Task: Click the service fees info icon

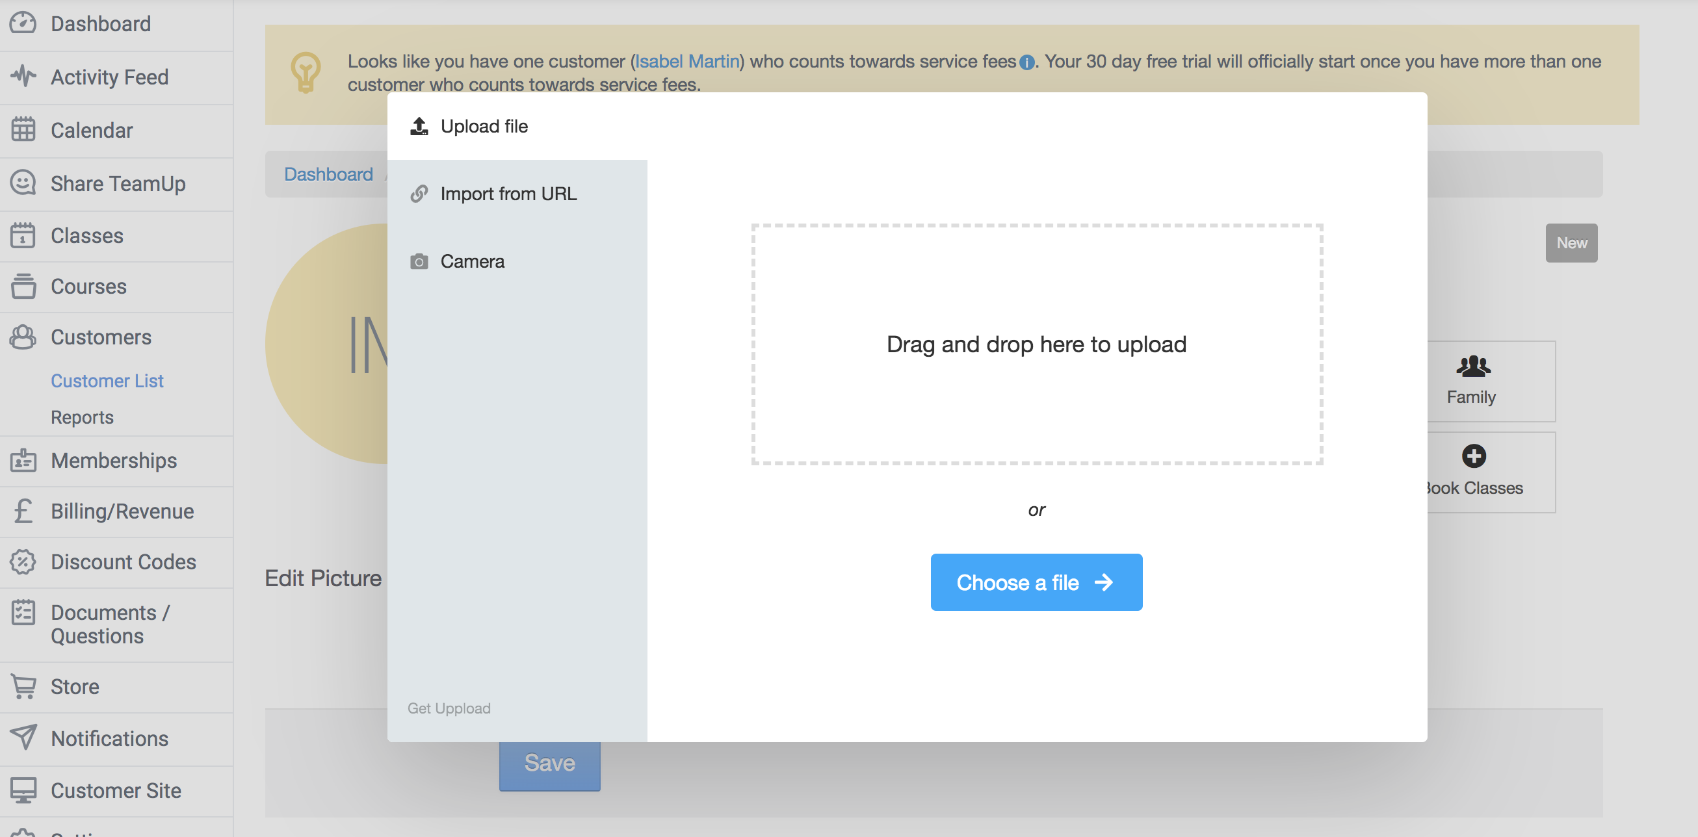Action: [x=1026, y=62]
